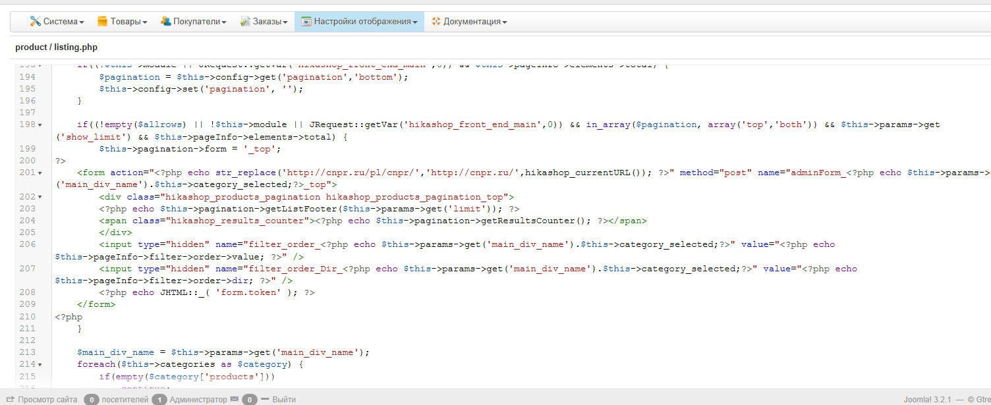Click the <?php opening tag on line 210
The height and width of the screenshot is (405, 991).
point(69,317)
